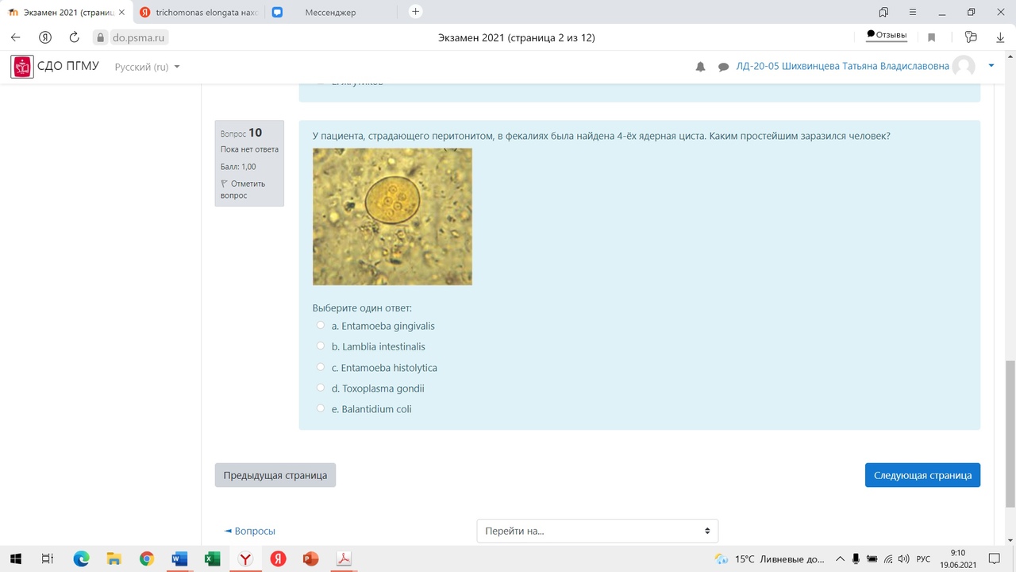Select answer d. Toxoplasma gondii
Viewport: 1016px width, 572px height.
(x=321, y=388)
